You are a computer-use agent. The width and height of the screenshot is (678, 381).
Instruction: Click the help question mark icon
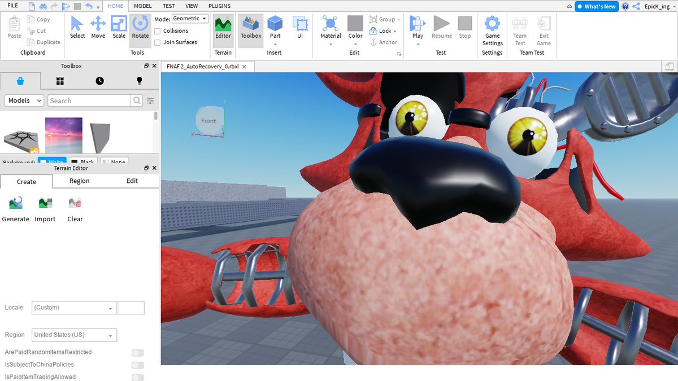click(625, 6)
